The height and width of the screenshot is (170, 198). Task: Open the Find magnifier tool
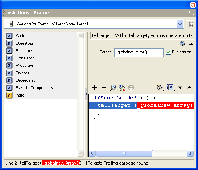[113, 87]
